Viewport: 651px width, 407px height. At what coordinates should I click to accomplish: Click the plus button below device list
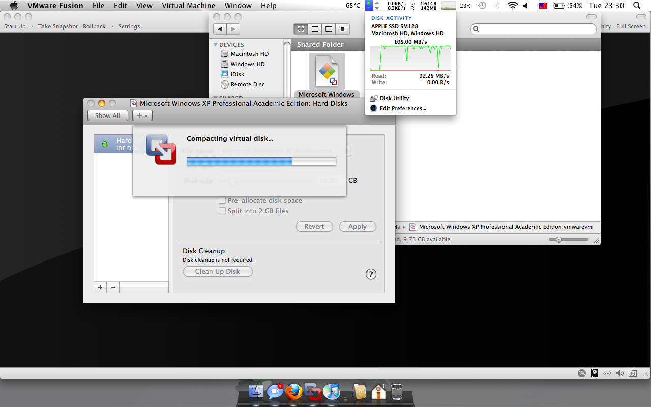pyautogui.click(x=100, y=287)
